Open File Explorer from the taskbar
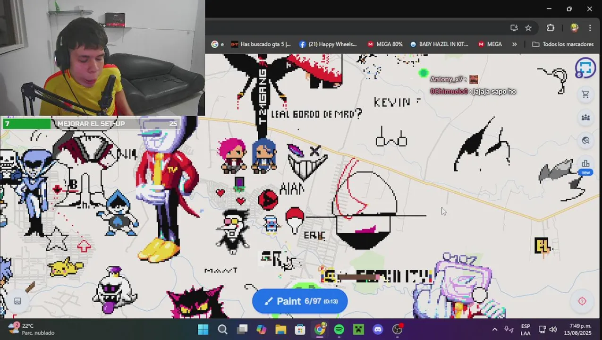 tap(281, 330)
